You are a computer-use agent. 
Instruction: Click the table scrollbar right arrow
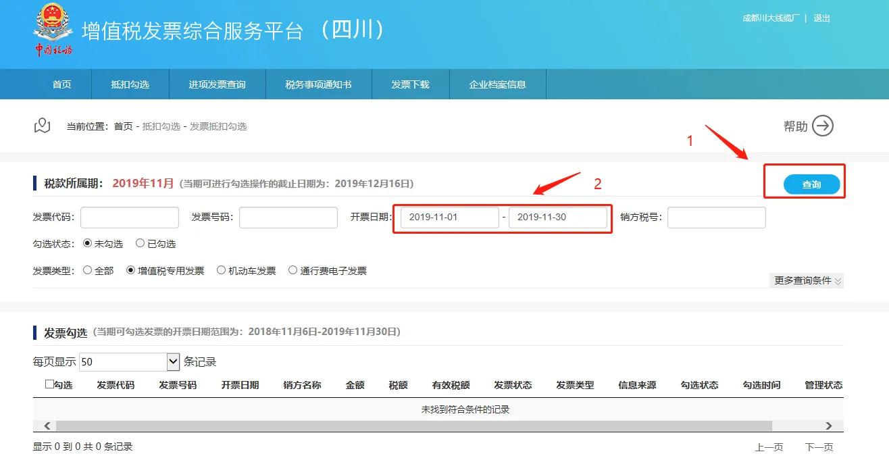tap(830, 426)
